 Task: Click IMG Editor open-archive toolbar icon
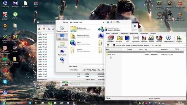[x=39, y=29]
